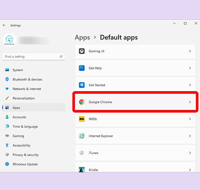Click the IMDb app icon
Viewport: 200px width, 190px height.
coord(82,119)
